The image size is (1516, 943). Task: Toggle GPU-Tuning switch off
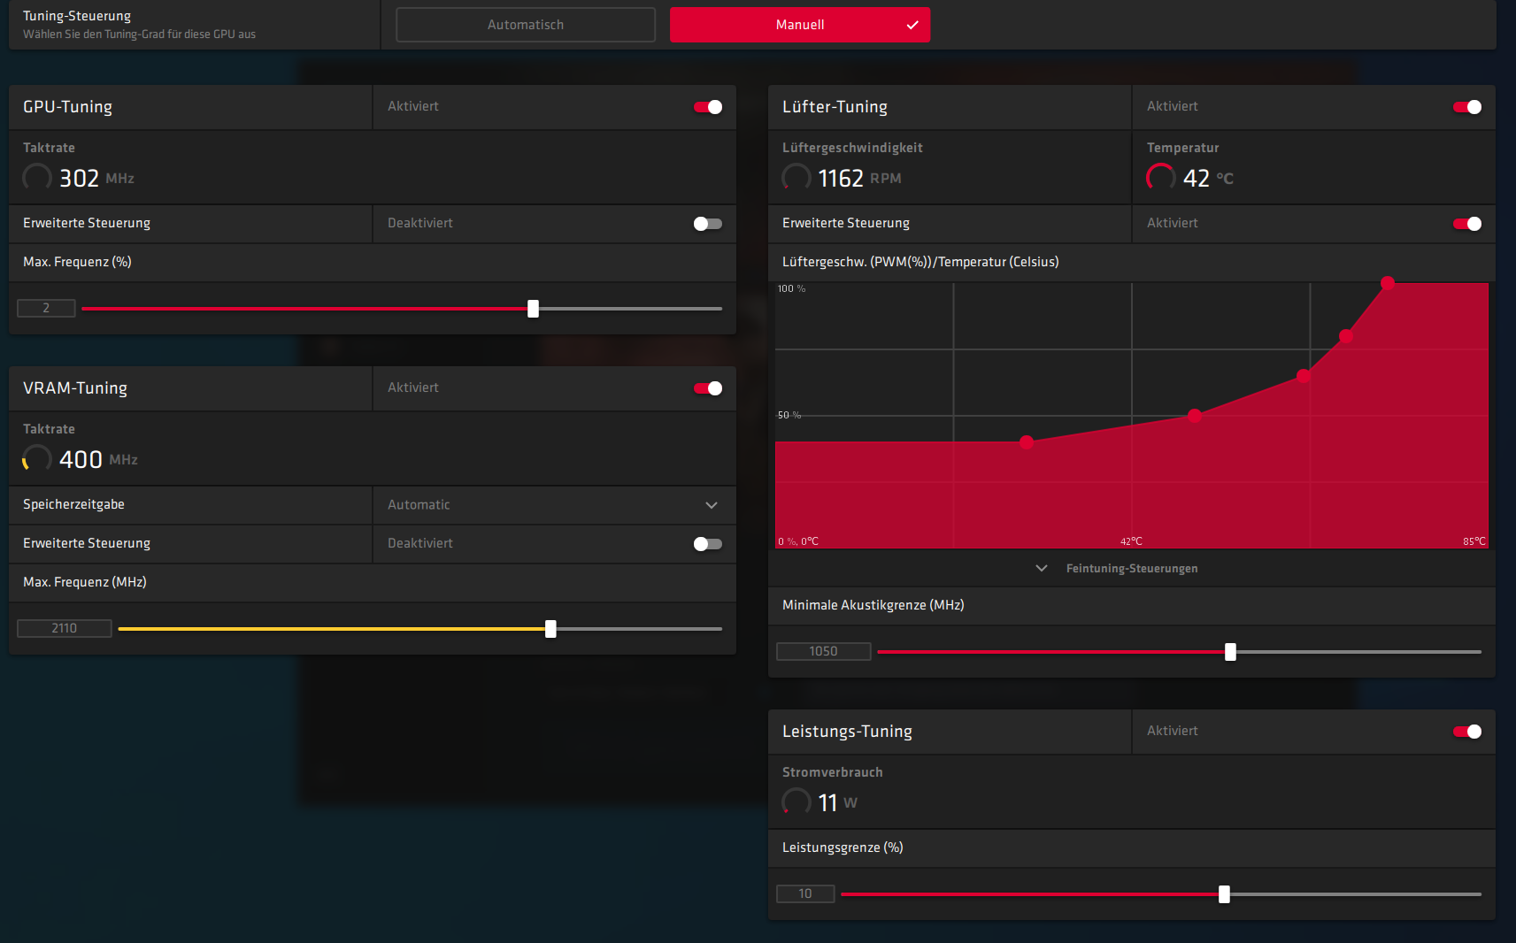pos(708,107)
